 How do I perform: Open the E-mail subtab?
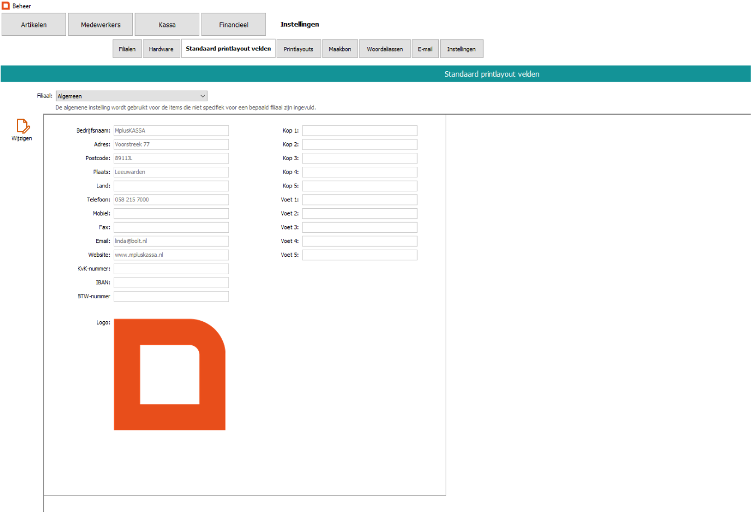(425, 49)
